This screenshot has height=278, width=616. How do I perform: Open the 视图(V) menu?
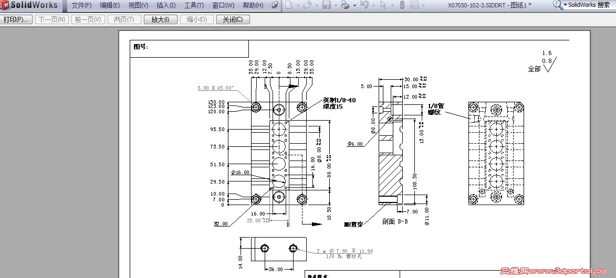coord(138,5)
